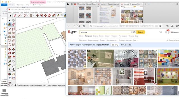The width and height of the screenshot is (179, 100).
Task: Open the Shape tool dropdown arrow in SketchUp
Action: [34, 16]
